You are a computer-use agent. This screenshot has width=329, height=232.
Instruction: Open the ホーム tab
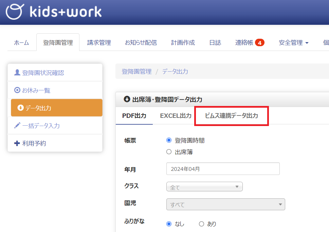[x=21, y=42]
